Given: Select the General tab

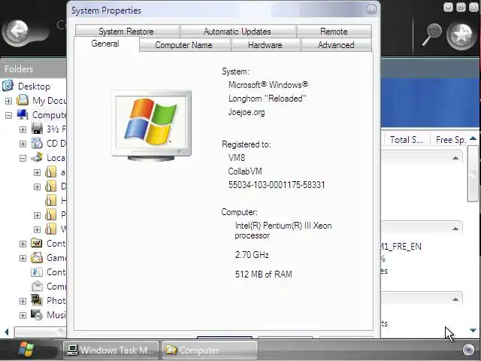Looking at the screenshot, I should pyautogui.click(x=105, y=44).
